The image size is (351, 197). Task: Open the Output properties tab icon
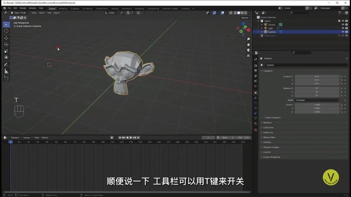256,71
